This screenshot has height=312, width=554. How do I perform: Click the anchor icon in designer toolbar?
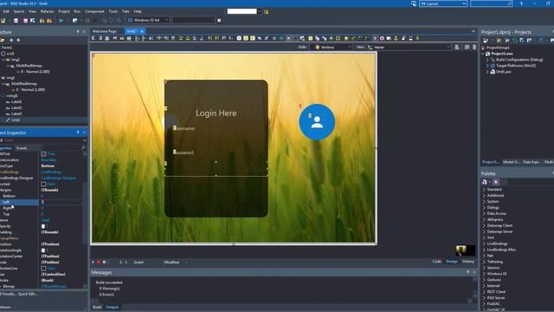coord(396,38)
